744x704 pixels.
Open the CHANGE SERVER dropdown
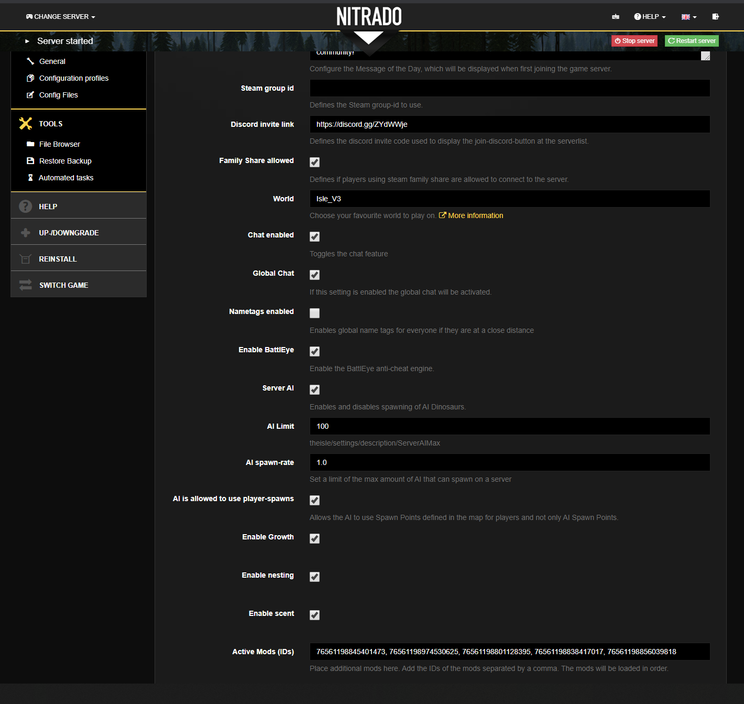(61, 17)
